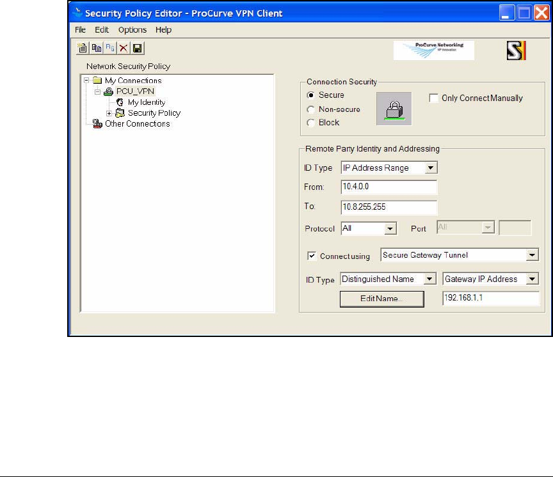Open the File menu

click(x=80, y=30)
